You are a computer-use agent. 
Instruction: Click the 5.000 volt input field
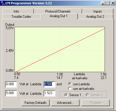11,93
